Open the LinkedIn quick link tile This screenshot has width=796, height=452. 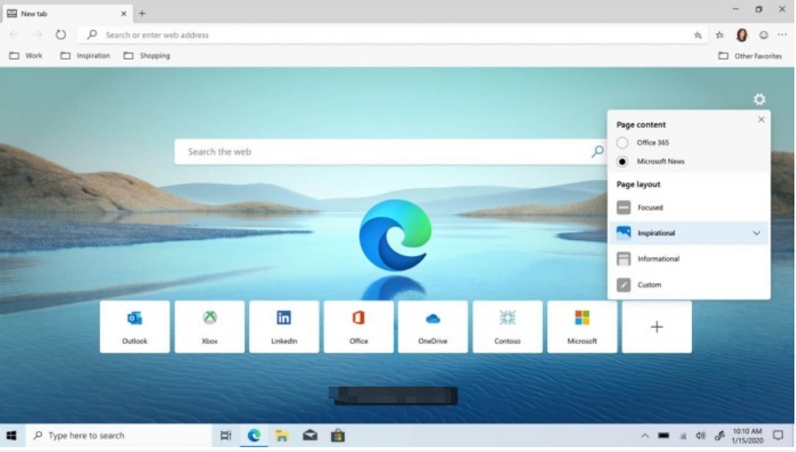coord(284,326)
